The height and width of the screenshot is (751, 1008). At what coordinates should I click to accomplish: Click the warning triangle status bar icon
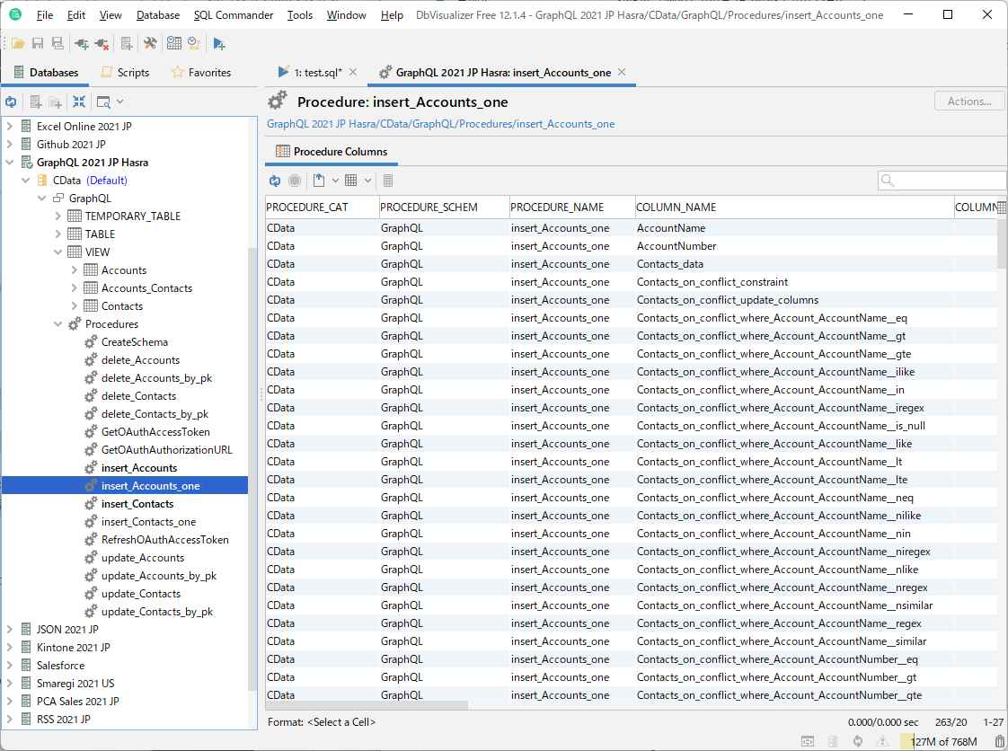882,741
